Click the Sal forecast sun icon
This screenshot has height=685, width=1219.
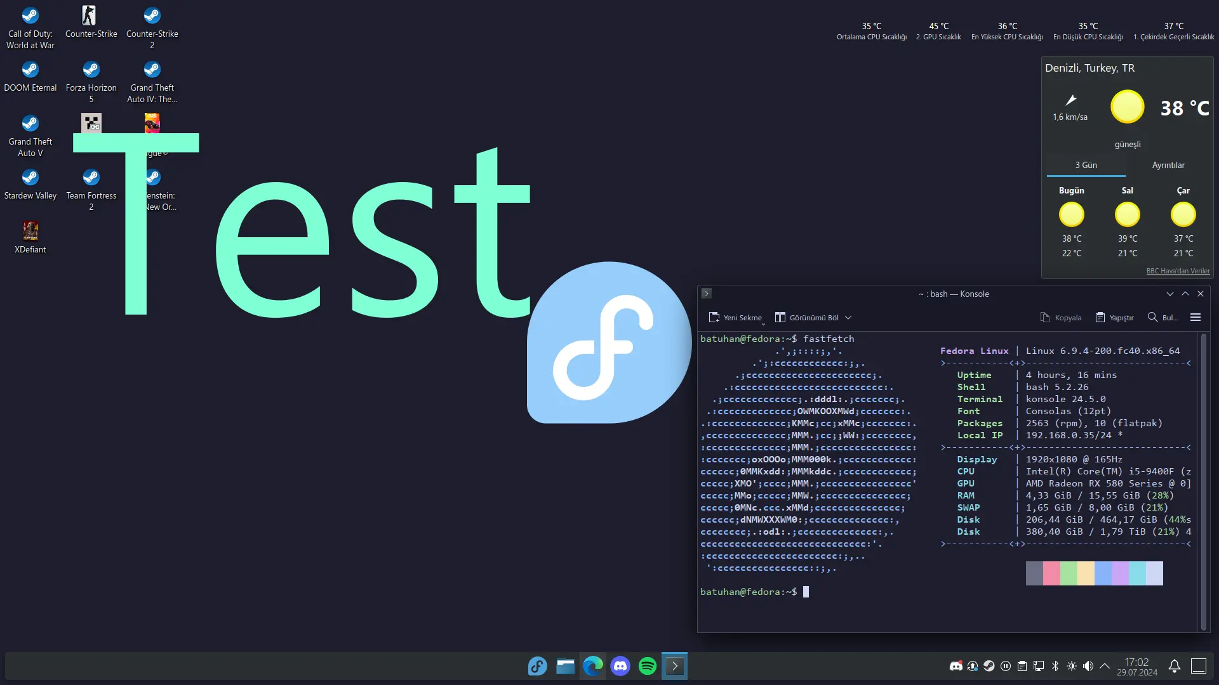[1127, 214]
